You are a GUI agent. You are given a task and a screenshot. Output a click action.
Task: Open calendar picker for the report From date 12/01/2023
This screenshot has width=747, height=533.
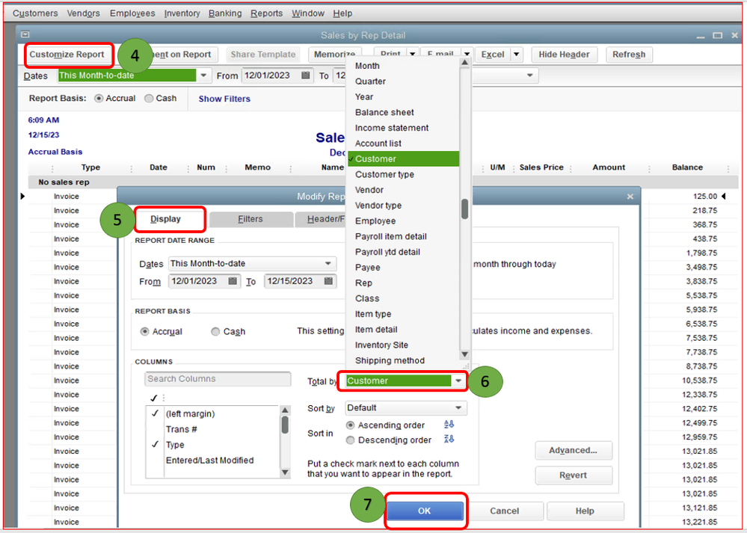(x=306, y=76)
